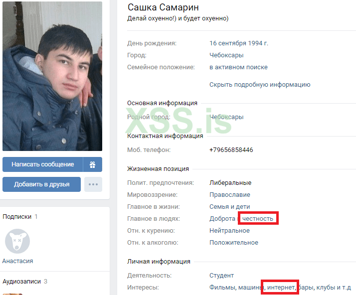Click the 'Семья и дети' link

[x=229, y=207]
